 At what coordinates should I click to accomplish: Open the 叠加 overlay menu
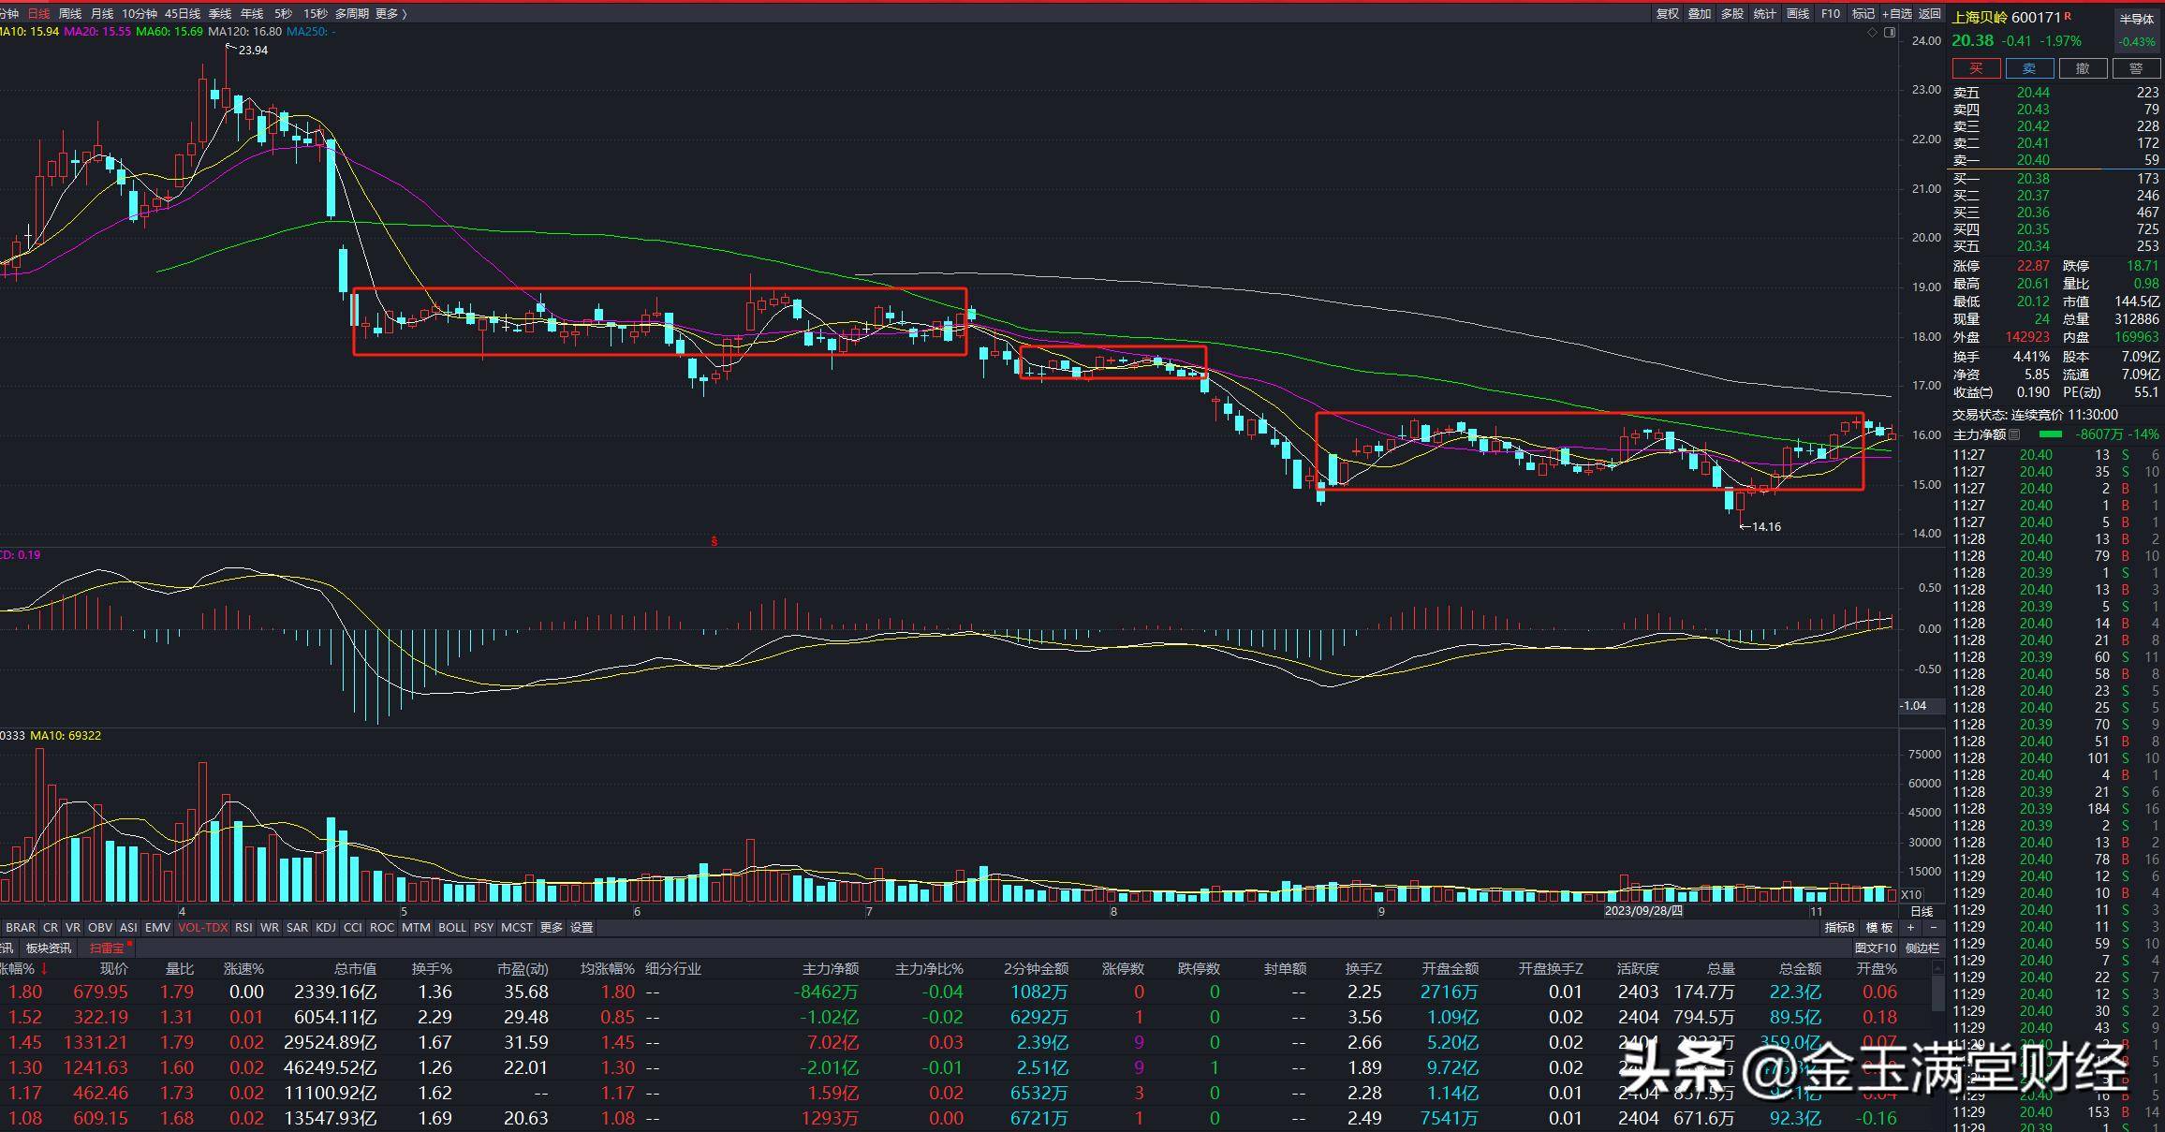coord(1700,14)
